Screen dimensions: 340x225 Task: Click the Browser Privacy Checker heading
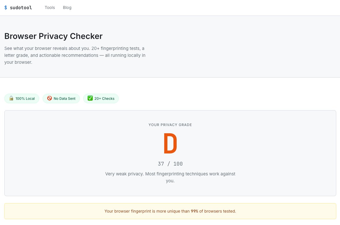[x=53, y=36]
